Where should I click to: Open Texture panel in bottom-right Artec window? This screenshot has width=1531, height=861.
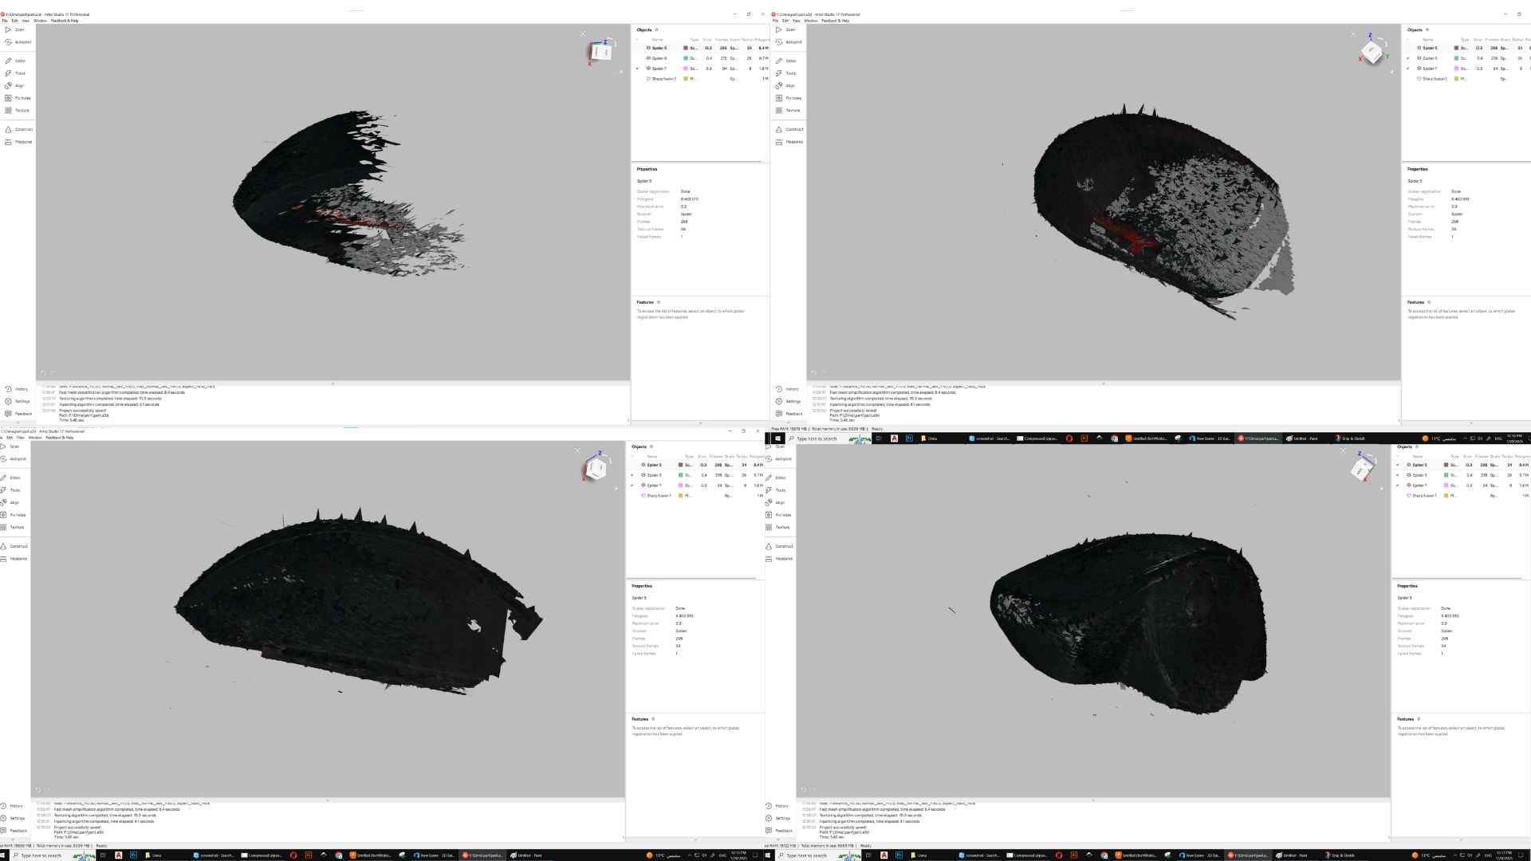tap(778, 527)
